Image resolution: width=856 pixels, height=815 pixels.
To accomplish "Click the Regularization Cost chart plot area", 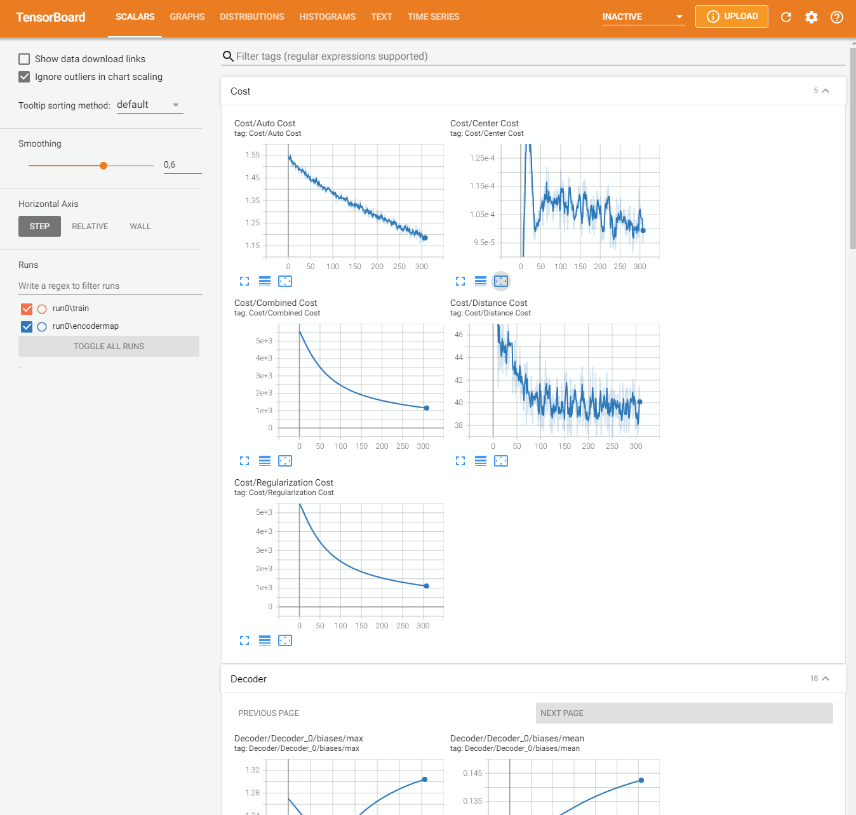I will (x=361, y=560).
